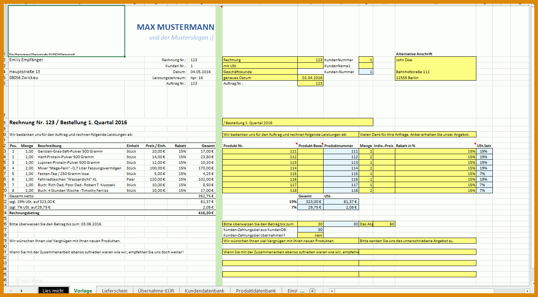The height and width of the screenshot is (297, 538).
Task: Click the 'Produktnummer' column header
Action: [338, 146]
